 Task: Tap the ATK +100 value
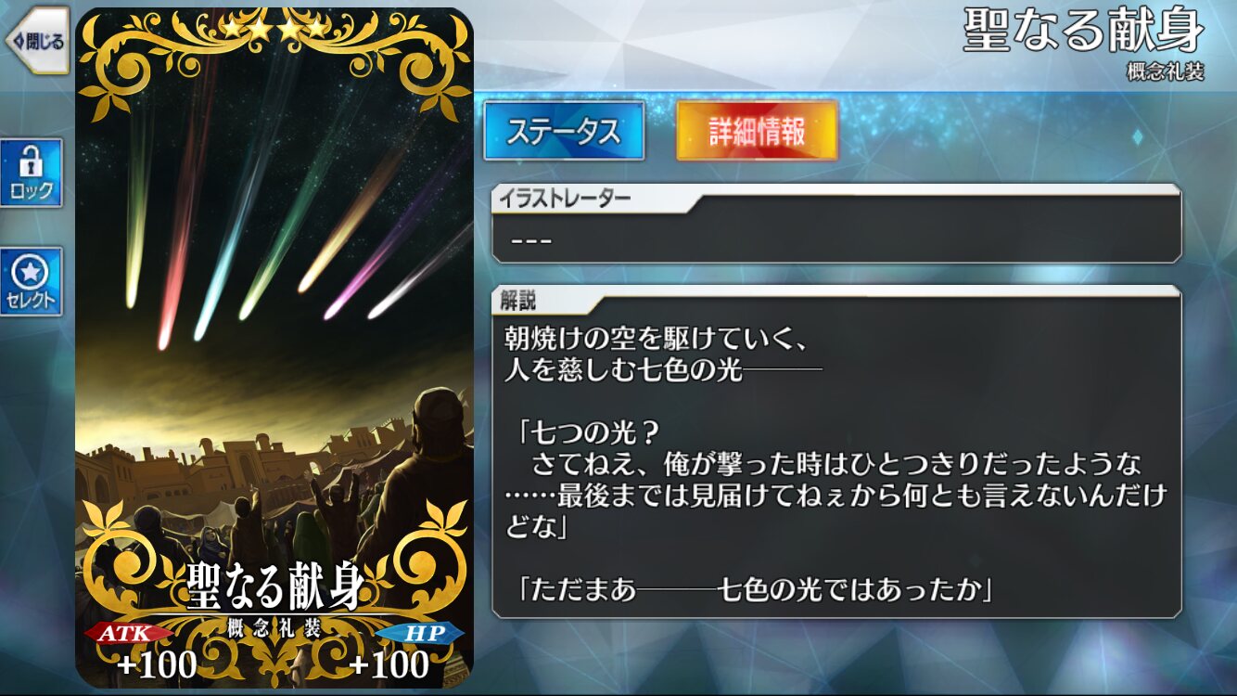tap(158, 664)
